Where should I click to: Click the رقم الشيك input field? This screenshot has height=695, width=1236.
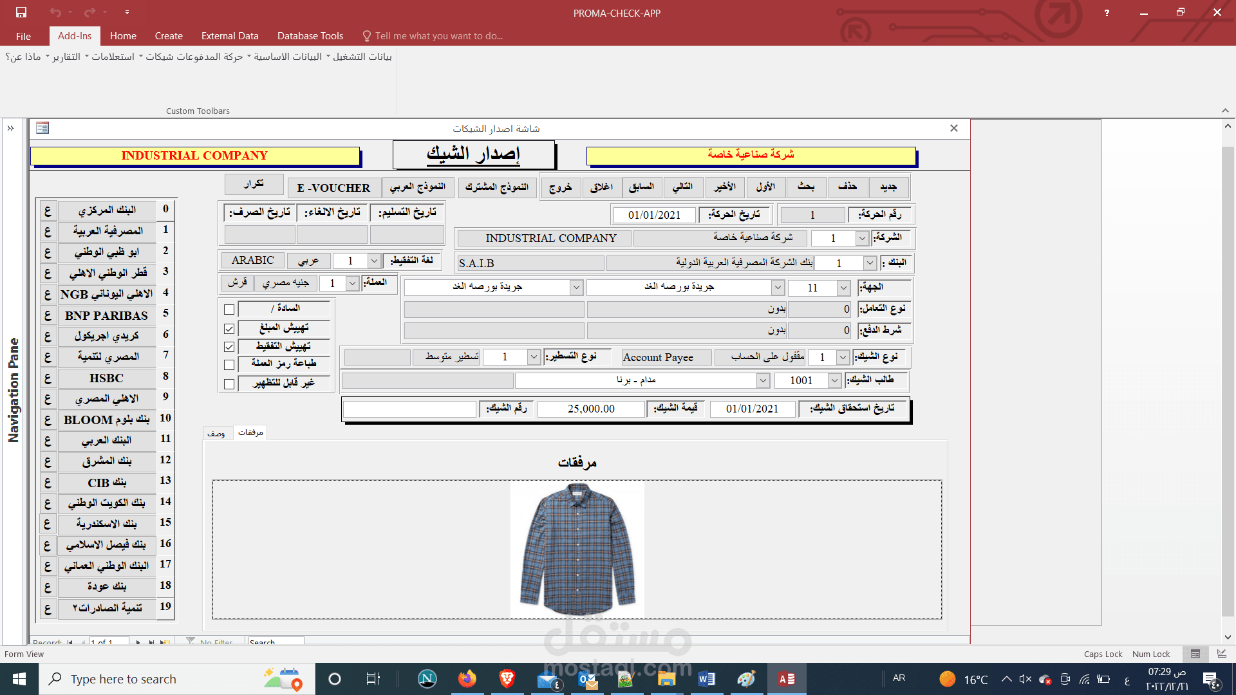point(409,409)
